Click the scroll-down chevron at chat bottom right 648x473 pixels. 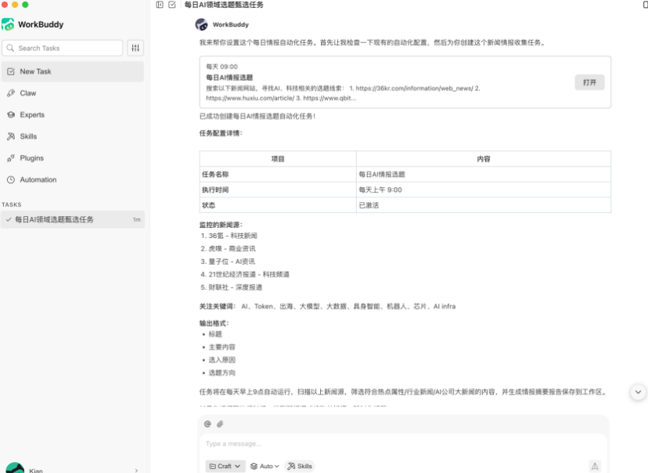638,390
